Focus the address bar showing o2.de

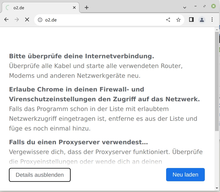(100, 20)
